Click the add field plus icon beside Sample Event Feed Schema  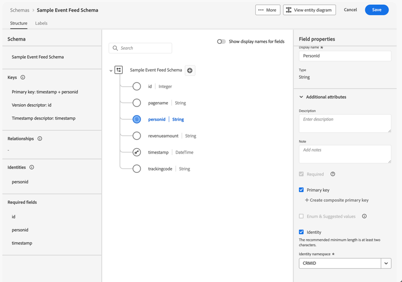tap(190, 70)
